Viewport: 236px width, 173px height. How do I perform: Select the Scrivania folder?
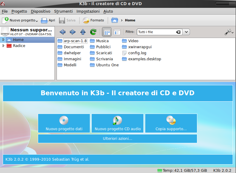101,59
